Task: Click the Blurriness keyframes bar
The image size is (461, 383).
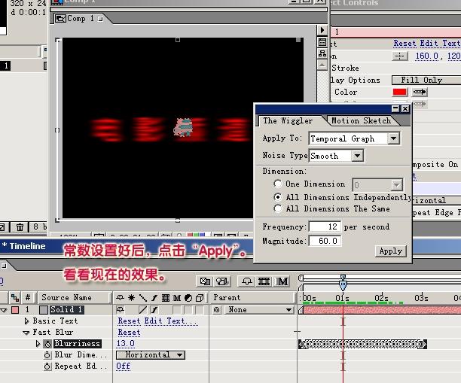Action: 362,344
